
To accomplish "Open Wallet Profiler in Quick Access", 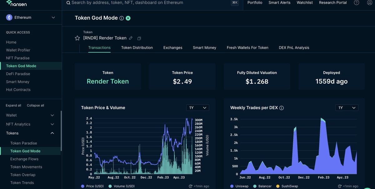I will click(18, 50).
